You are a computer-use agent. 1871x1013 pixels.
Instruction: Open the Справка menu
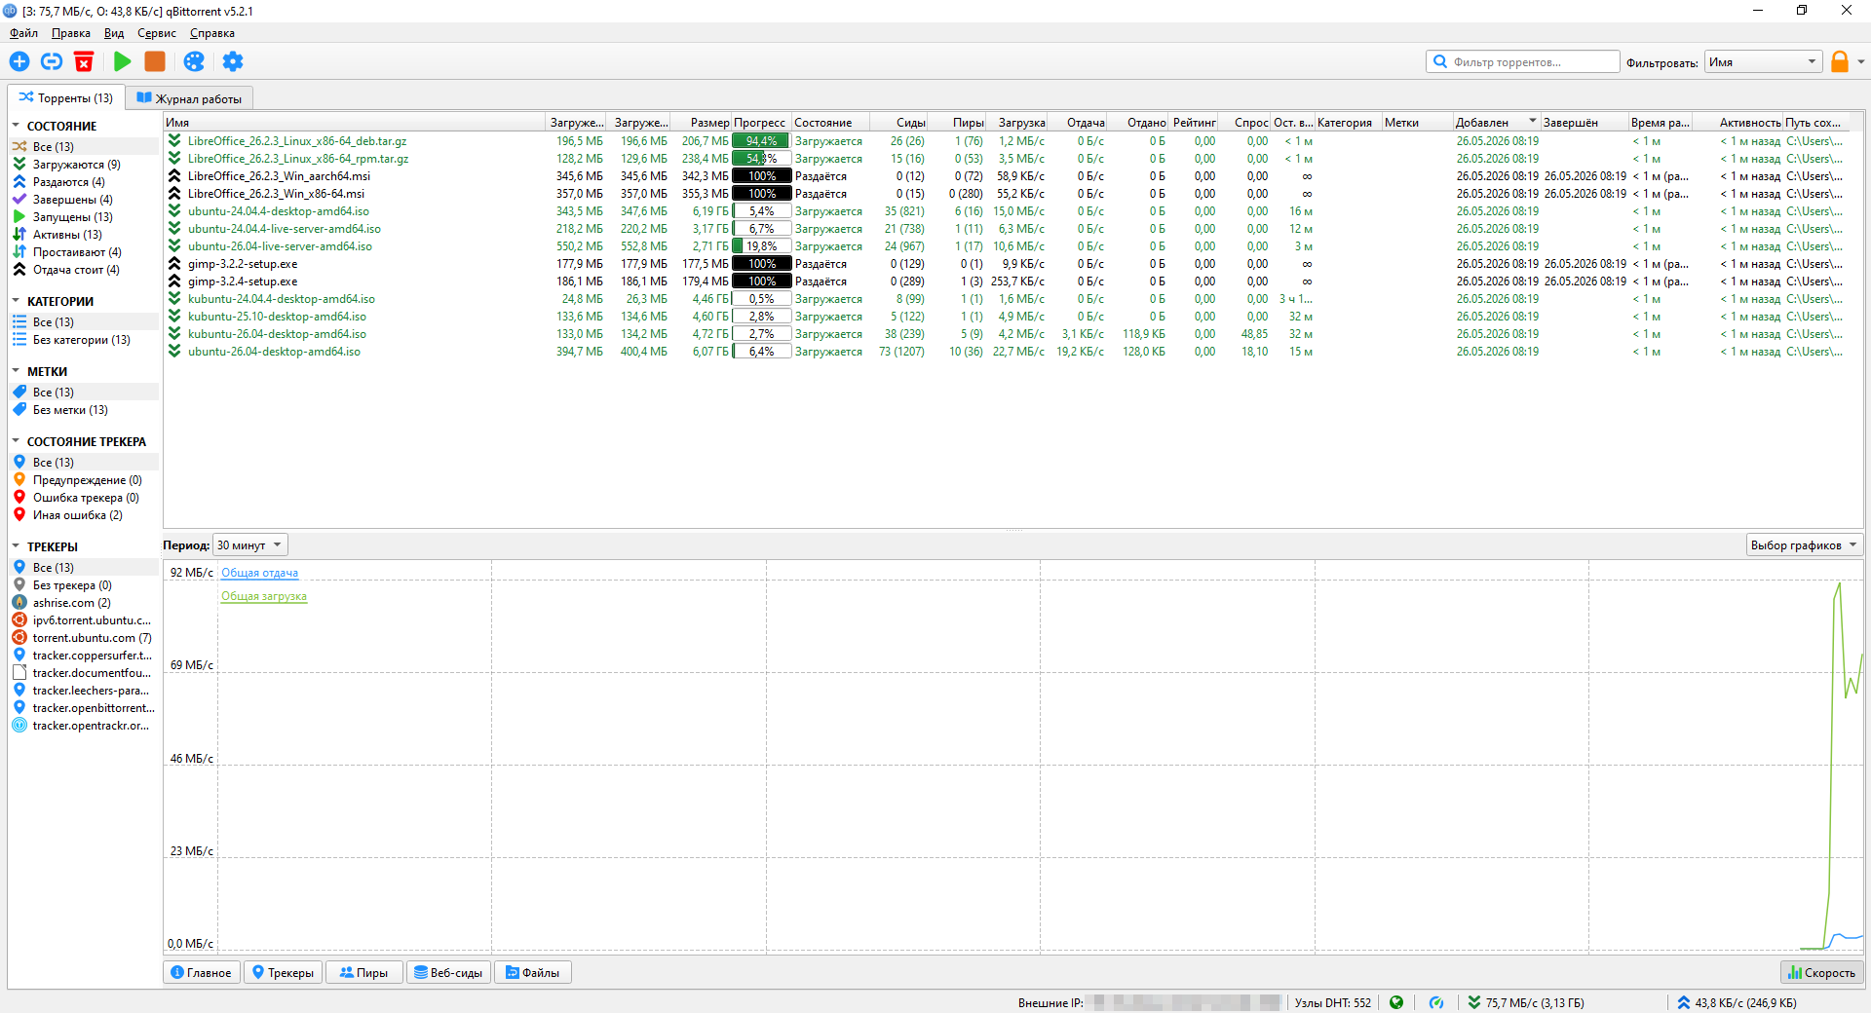coord(212,33)
